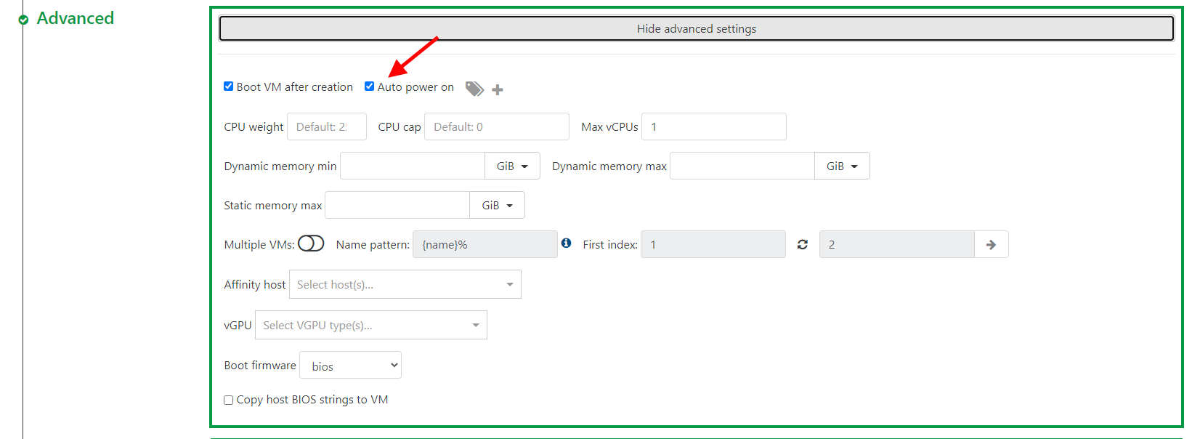
Task: Click the info icon beside Name pattern
Action: (x=567, y=243)
